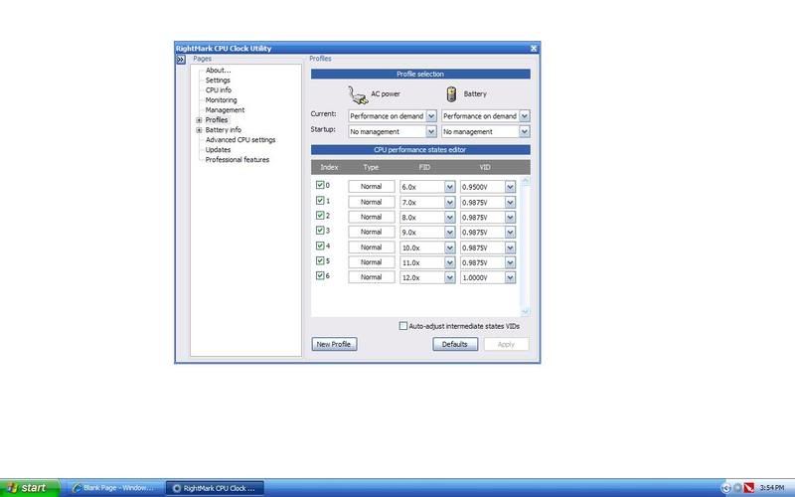Image resolution: width=795 pixels, height=497 pixels.
Task: Click the red antivirus tray icon
Action: (749, 488)
